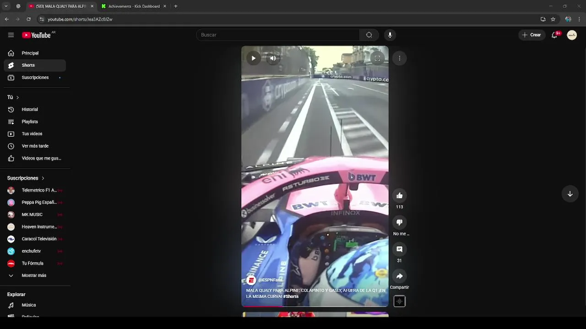Mute the Short's volume

(x=273, y=58)
